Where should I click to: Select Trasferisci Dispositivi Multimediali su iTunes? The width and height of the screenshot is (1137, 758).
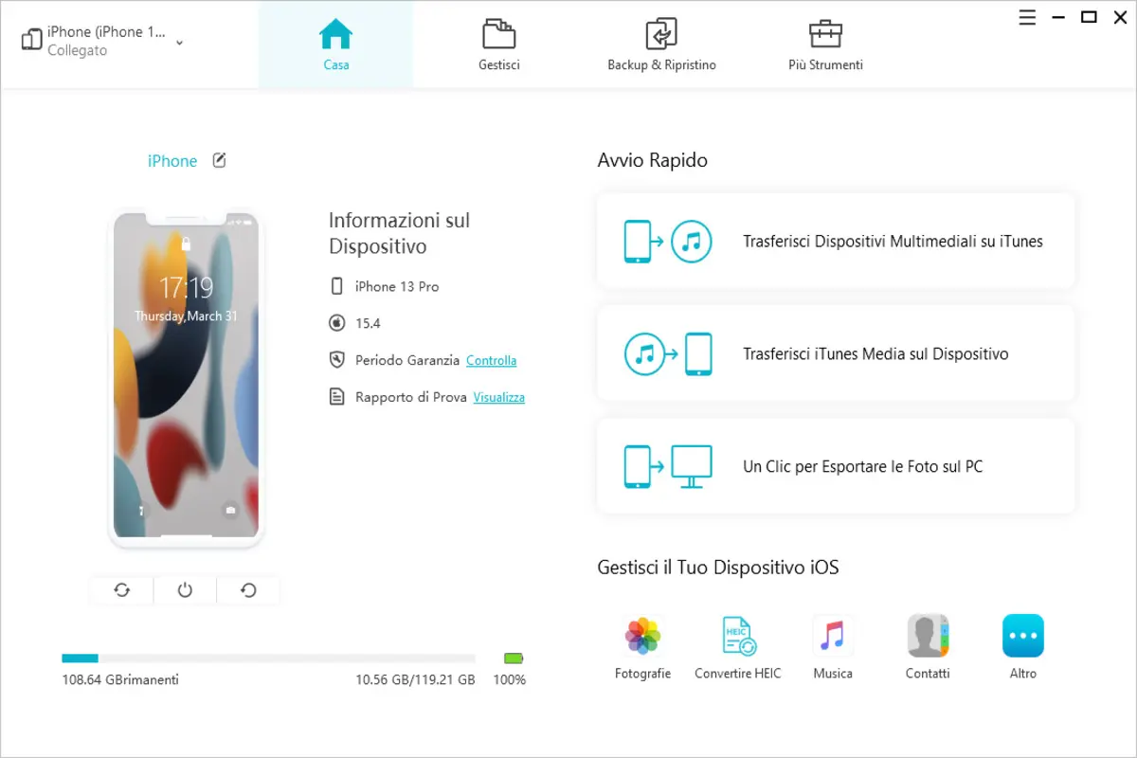click(836, 241)
